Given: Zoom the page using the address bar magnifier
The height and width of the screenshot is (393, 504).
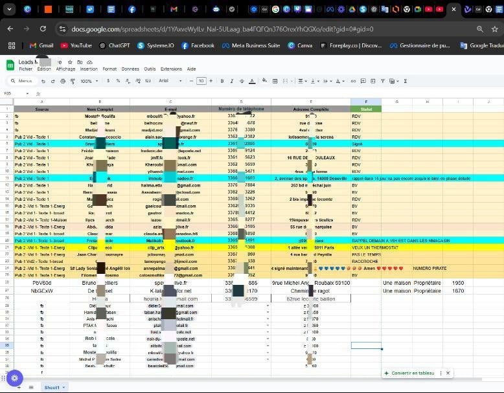Looking at the screenshot, I should (480, 29).
